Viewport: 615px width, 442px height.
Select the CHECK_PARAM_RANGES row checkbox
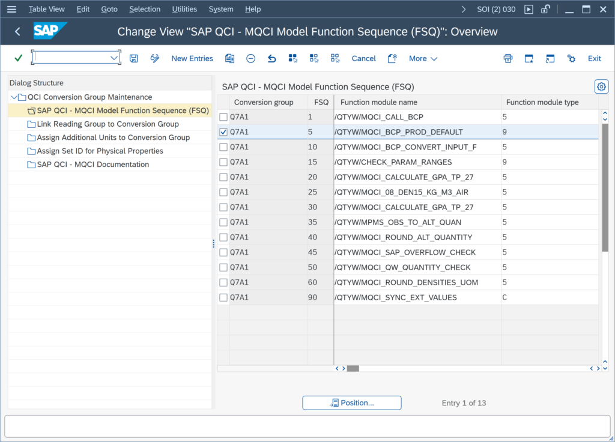coord(223,162)
